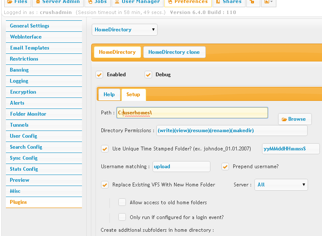322x236 pixels.
Task: Open Sync Config section
Action: 44,158
